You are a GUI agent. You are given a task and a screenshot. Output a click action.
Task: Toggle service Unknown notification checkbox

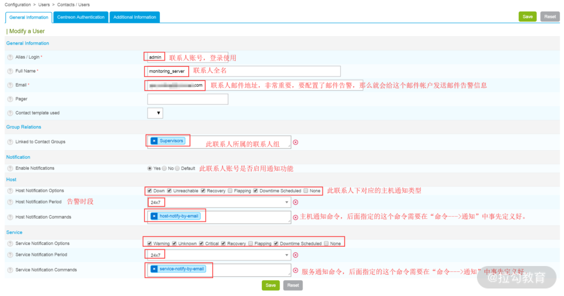[x=174, y=244]
